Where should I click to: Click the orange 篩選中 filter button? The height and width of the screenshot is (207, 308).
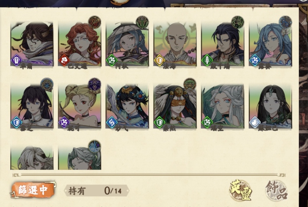point(33,190)
